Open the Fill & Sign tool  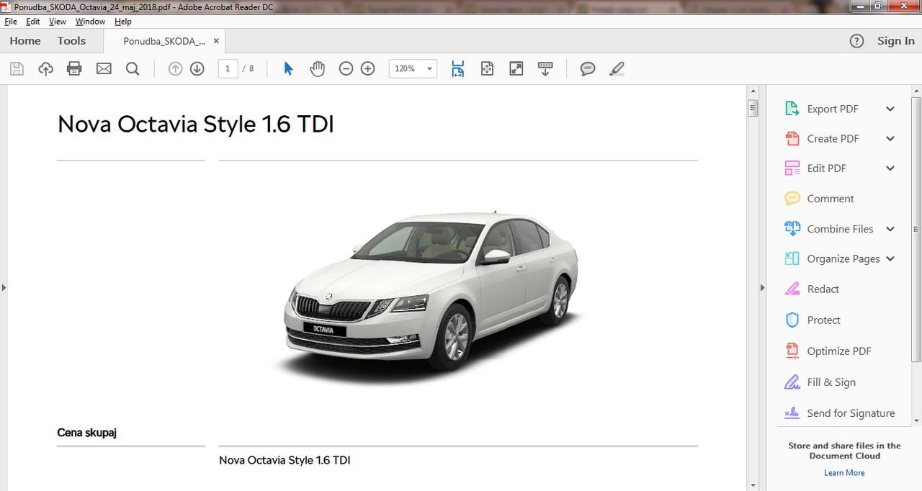[x=831, y=382]
